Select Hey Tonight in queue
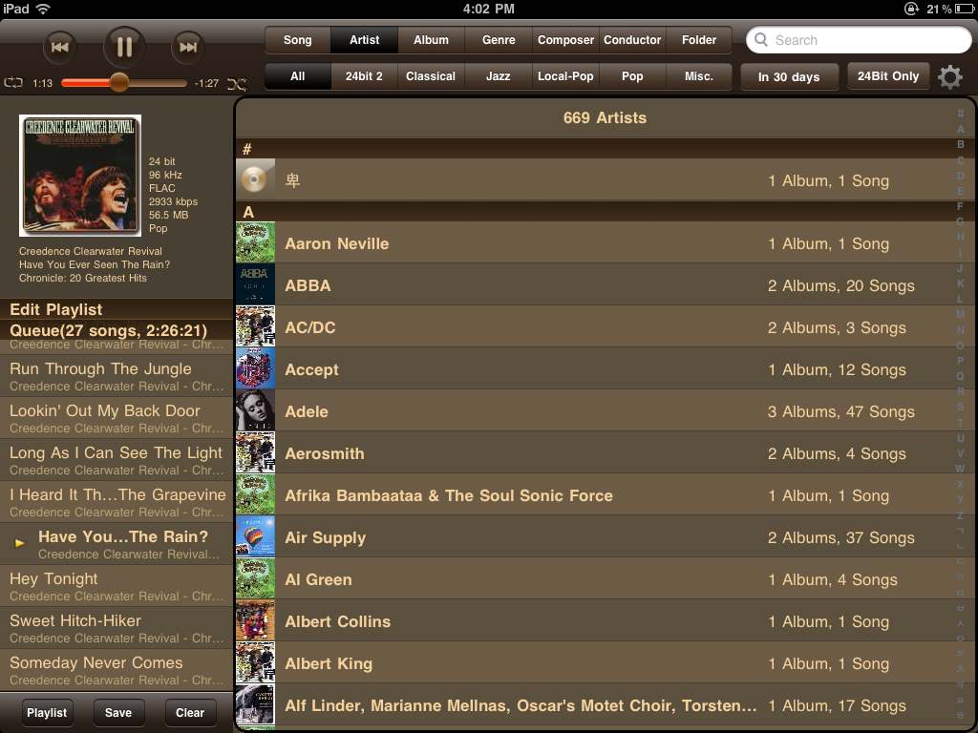Image resolution: width=978 pixels, height=733 pixels. point(117,586)
